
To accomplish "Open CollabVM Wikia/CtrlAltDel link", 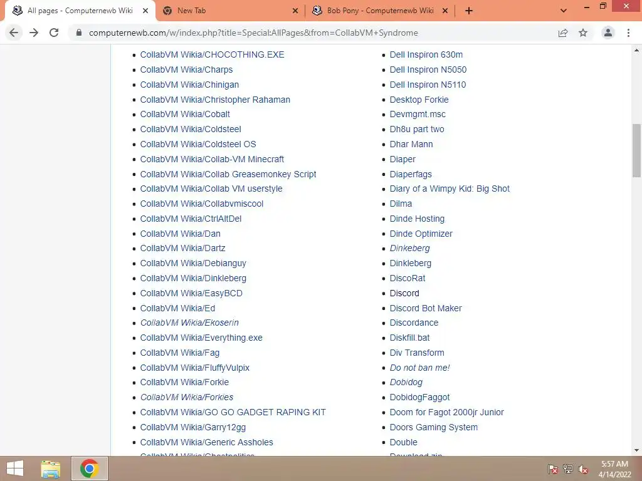I will click(x=191, y=219).
